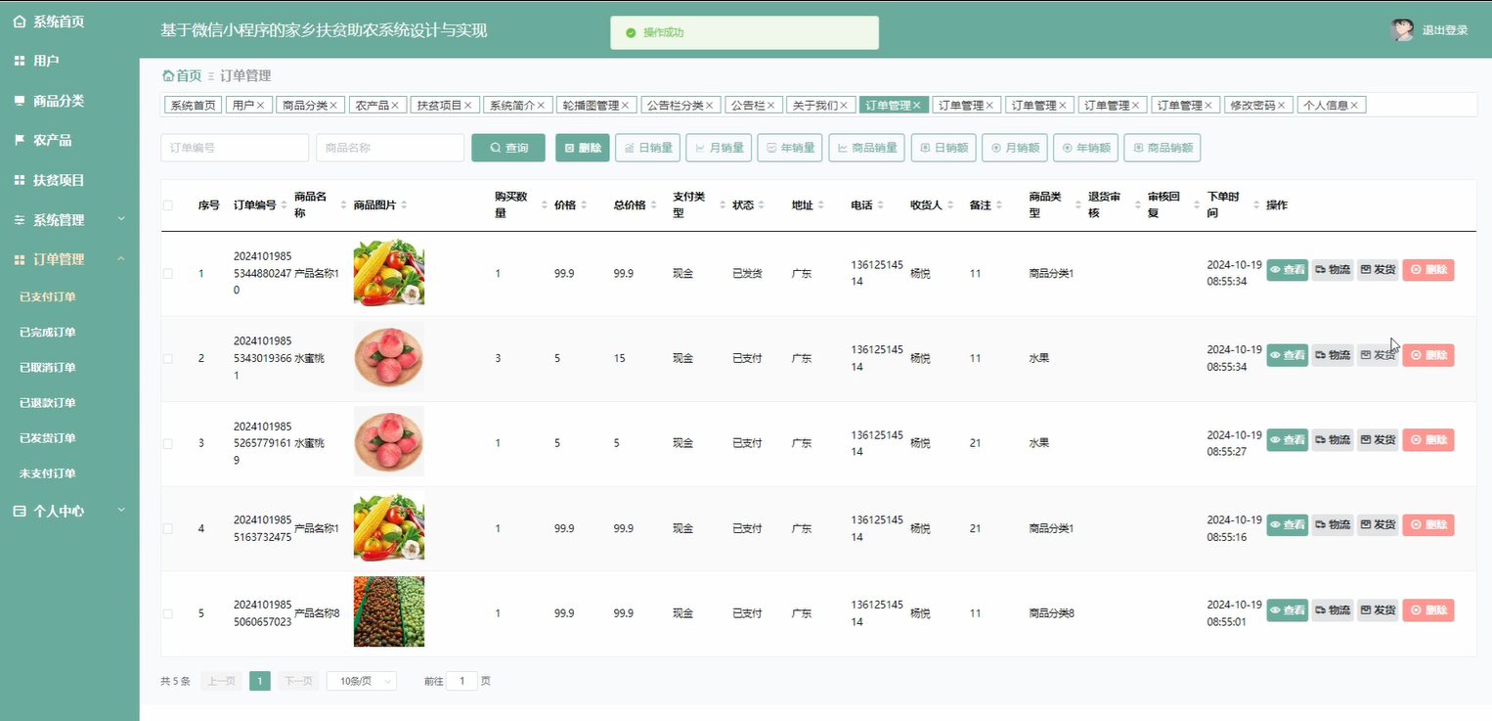1492x721 pixels.
Task: Check the checkbox for row 1
Action: coord(168,274)
